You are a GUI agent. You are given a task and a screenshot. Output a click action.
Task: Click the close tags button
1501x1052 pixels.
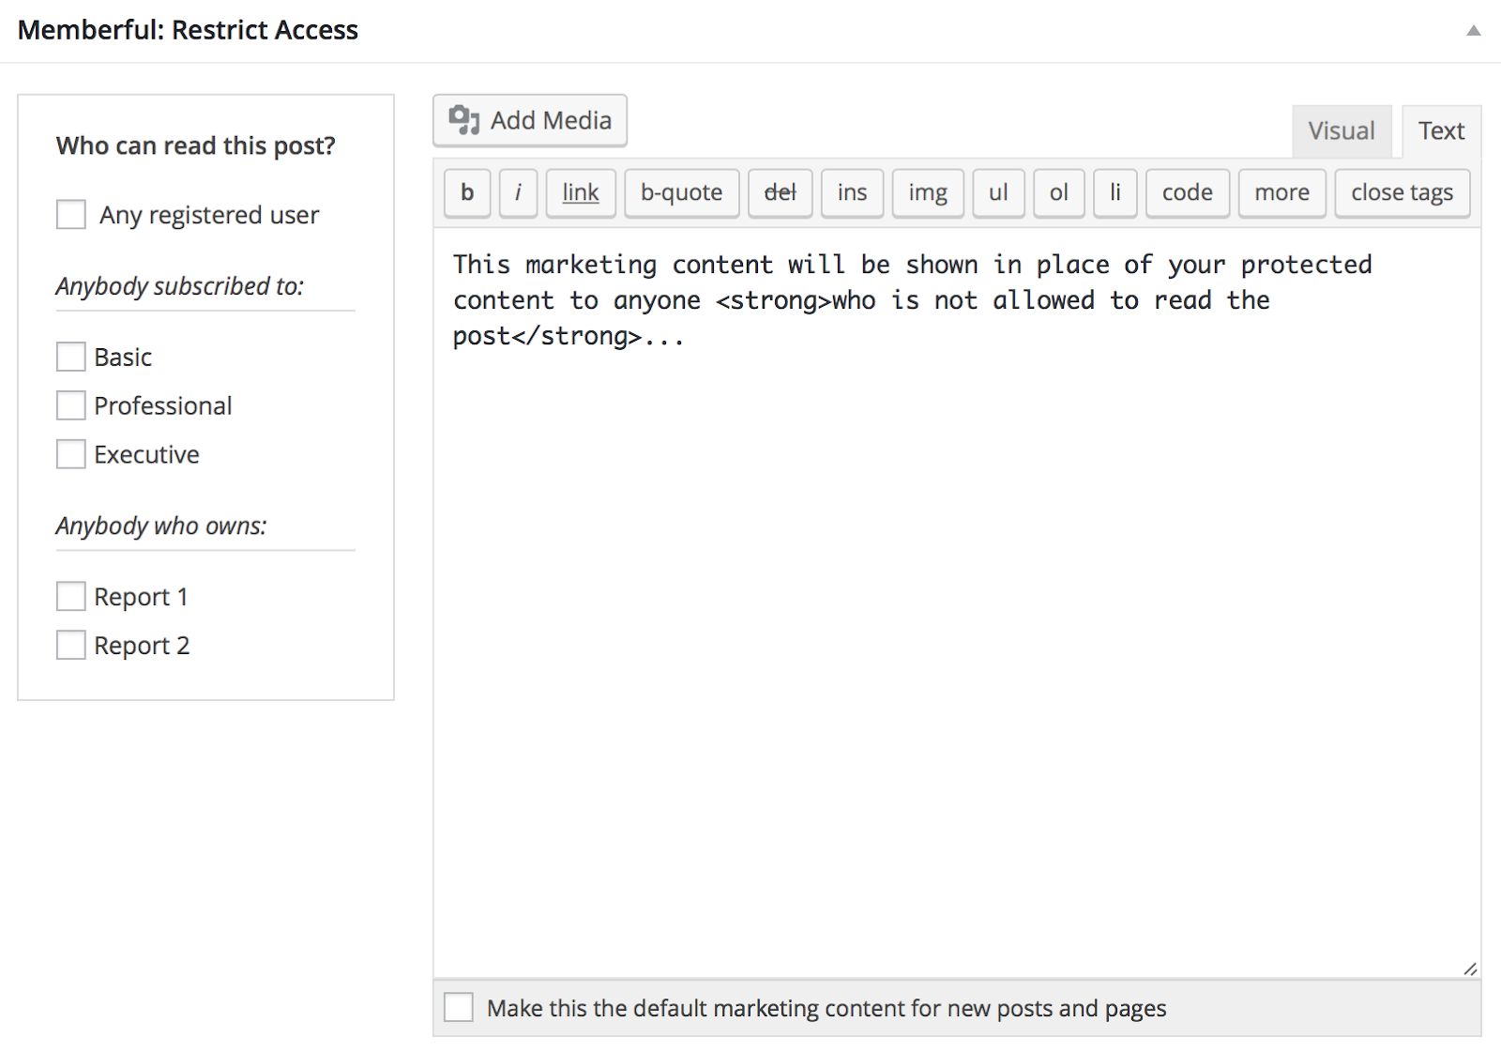click(1402, 192)
